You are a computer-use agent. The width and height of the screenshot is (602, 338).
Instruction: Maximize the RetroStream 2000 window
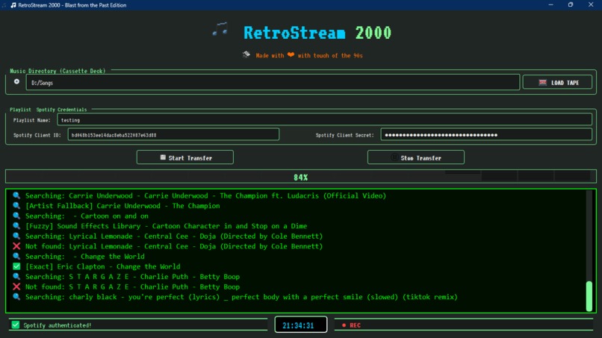click(571, 4)
